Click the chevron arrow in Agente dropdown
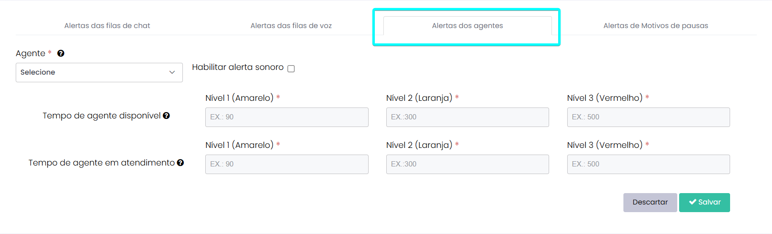The image size is (772, 234). click(172, 72)
